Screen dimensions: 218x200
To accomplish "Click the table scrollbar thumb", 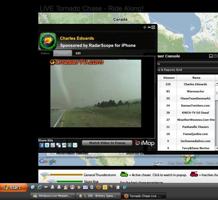I will 217,93.
